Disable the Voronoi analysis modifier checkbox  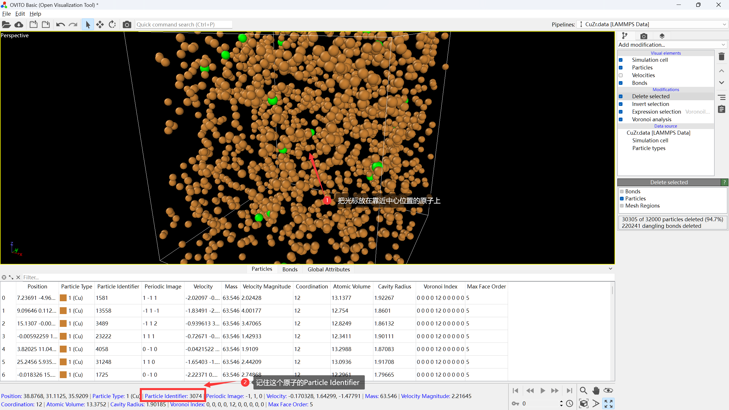click(621, 120)
